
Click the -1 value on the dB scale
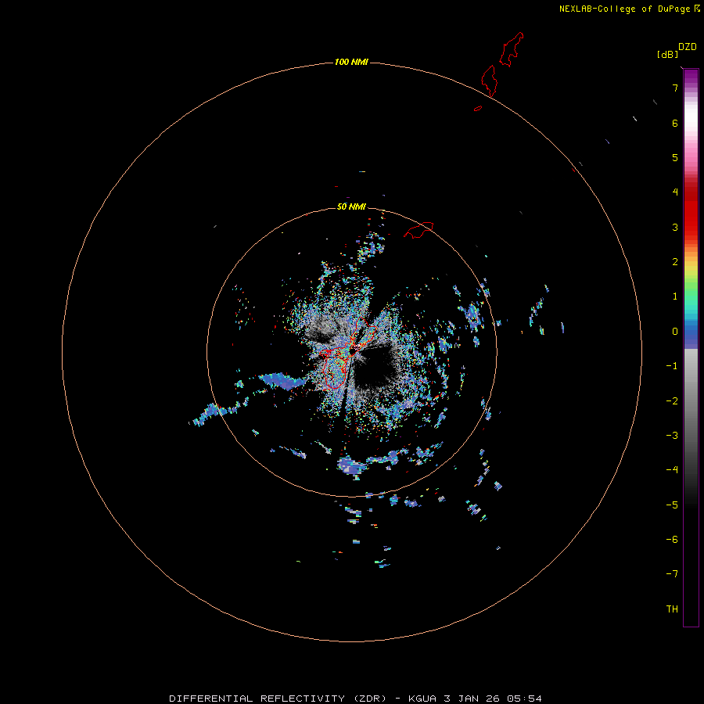point(672,366)
